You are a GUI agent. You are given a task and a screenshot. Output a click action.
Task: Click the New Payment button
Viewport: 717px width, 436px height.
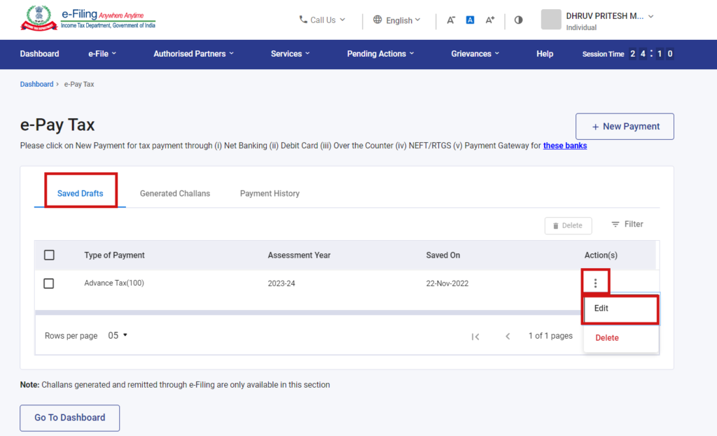[x=625, y=126]
